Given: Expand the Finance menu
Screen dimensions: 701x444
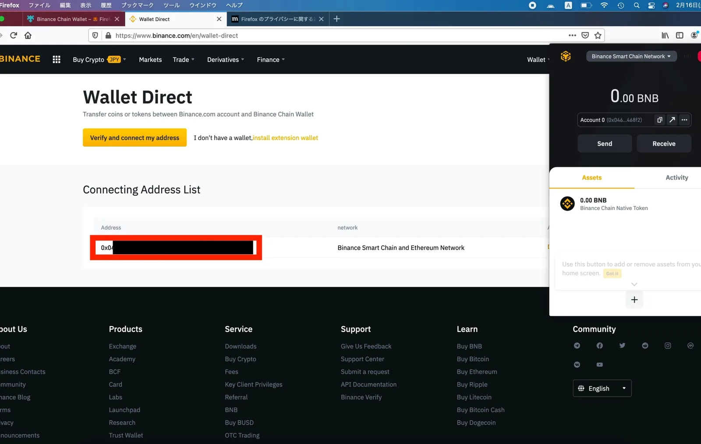Looking at the screenshot, I should tap(271, 60).
